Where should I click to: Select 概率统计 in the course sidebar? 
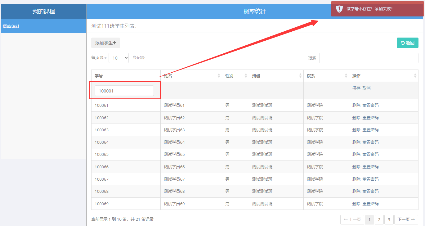(43, 26)
